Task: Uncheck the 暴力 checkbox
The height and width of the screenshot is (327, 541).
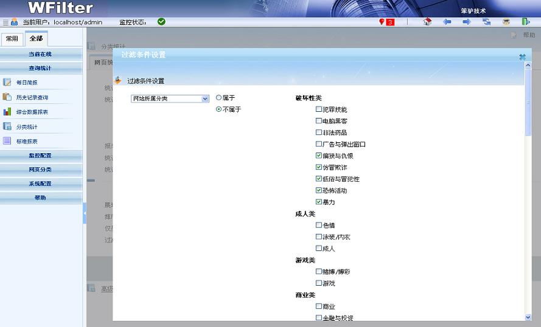Action: tap(319, 202)
